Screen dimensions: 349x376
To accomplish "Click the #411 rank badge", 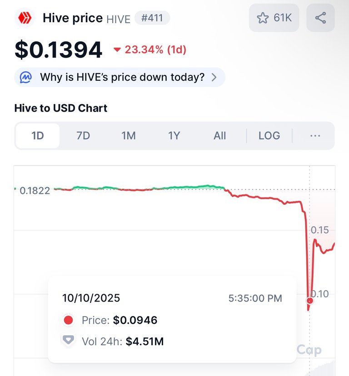I will pyautogui.click(x=152, y=18).
